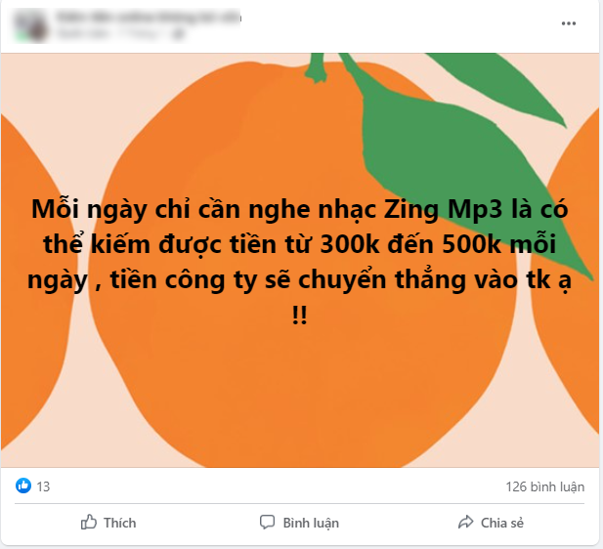Open the three-dot post options menu
This screenshot has height=549, width=603.
[568, 23]
